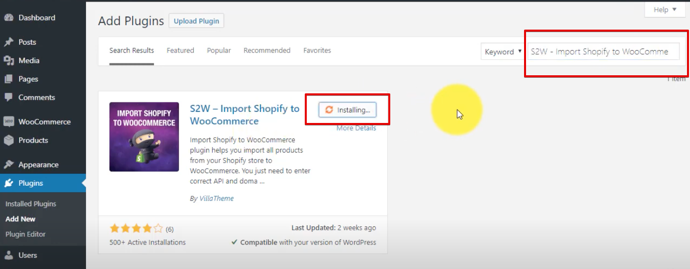This screenshot has width=690, height=269.
Task: Click the Add Plugins heading
Action: 131,21
